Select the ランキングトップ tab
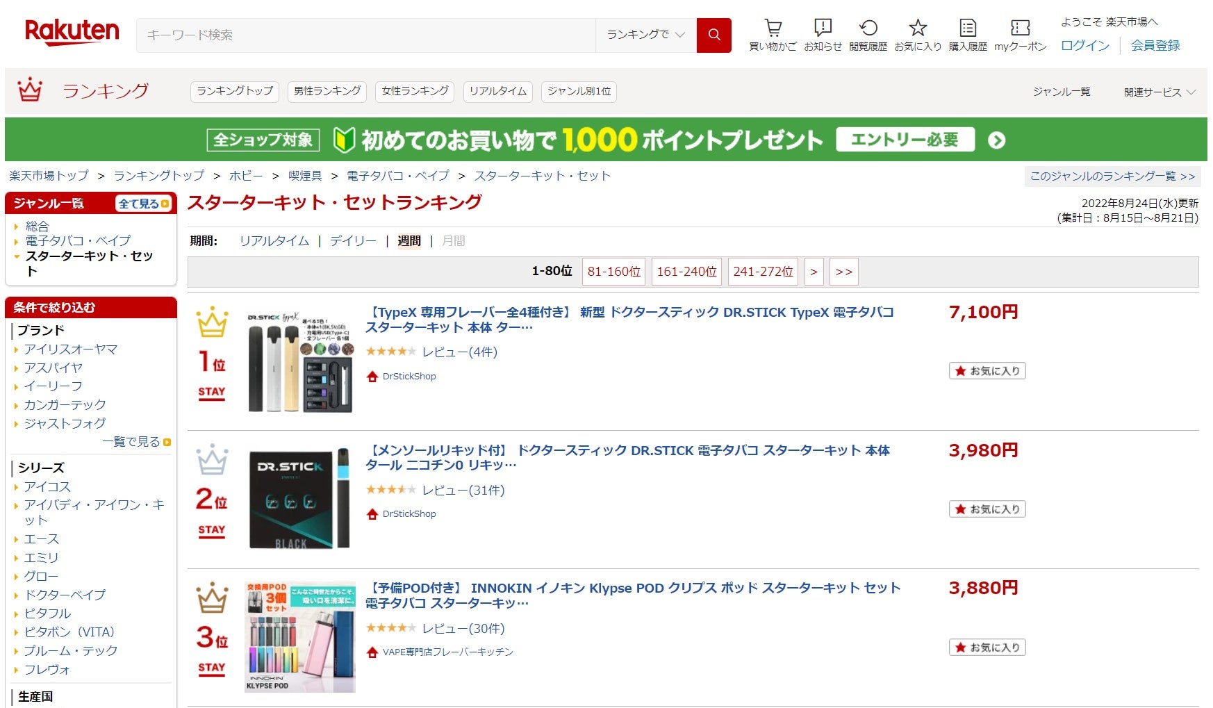 tap(235, 91)
